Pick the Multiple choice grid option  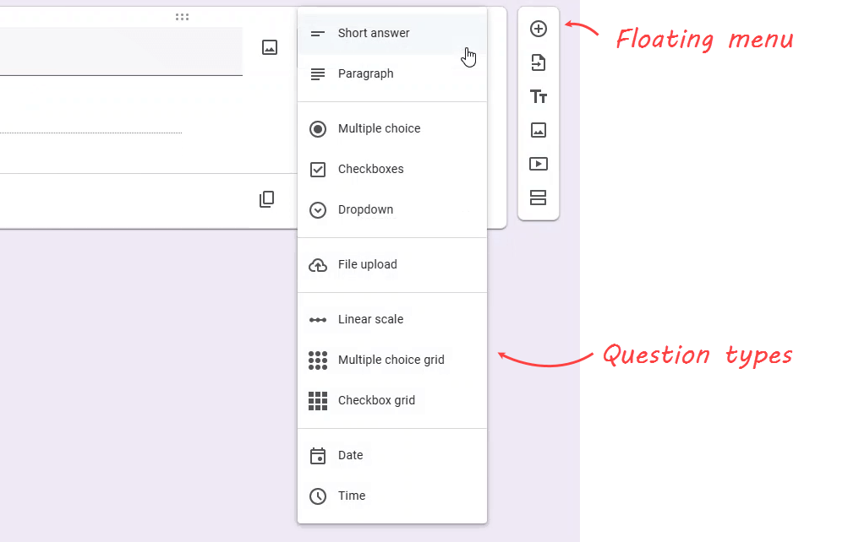coord(391,360)
